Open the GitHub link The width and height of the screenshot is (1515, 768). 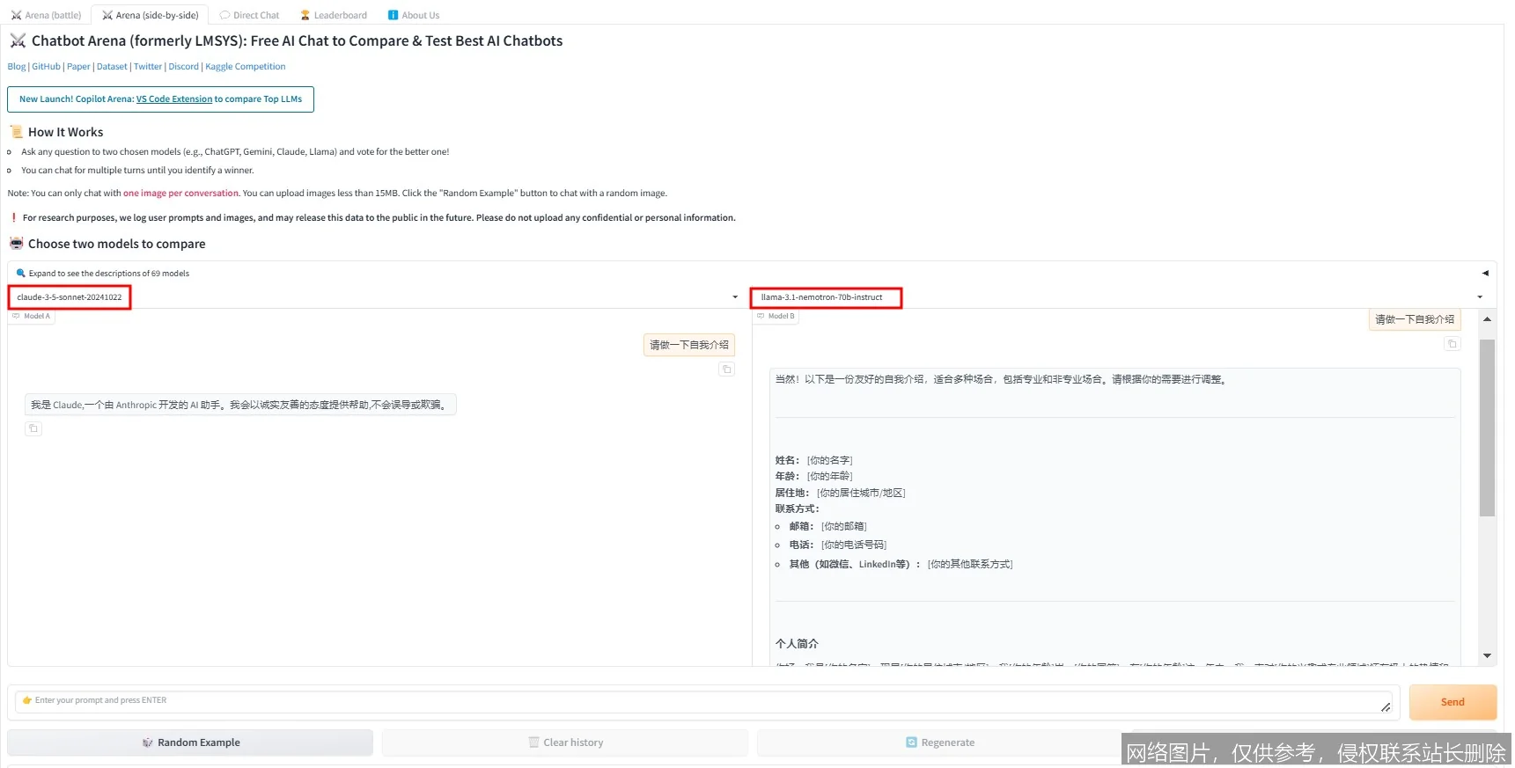pos(47,66)
